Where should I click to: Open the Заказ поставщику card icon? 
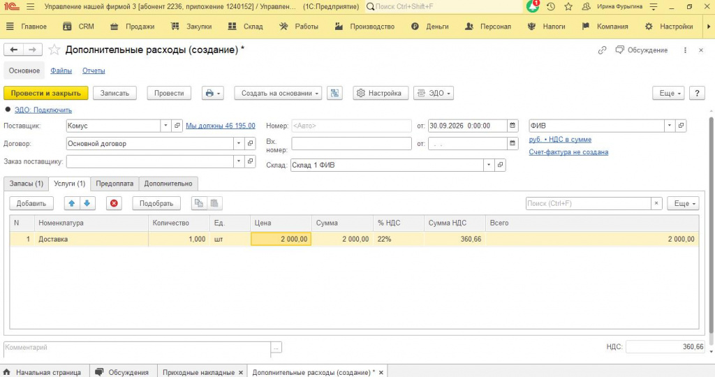pos(251,161)
